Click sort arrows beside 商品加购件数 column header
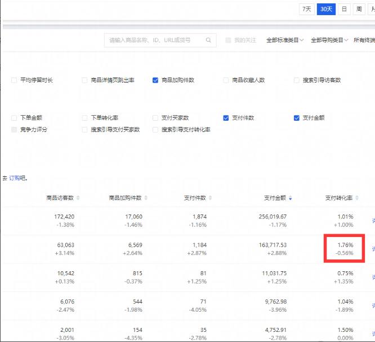This screenshot has height=342, width=375. pos(146,198)
